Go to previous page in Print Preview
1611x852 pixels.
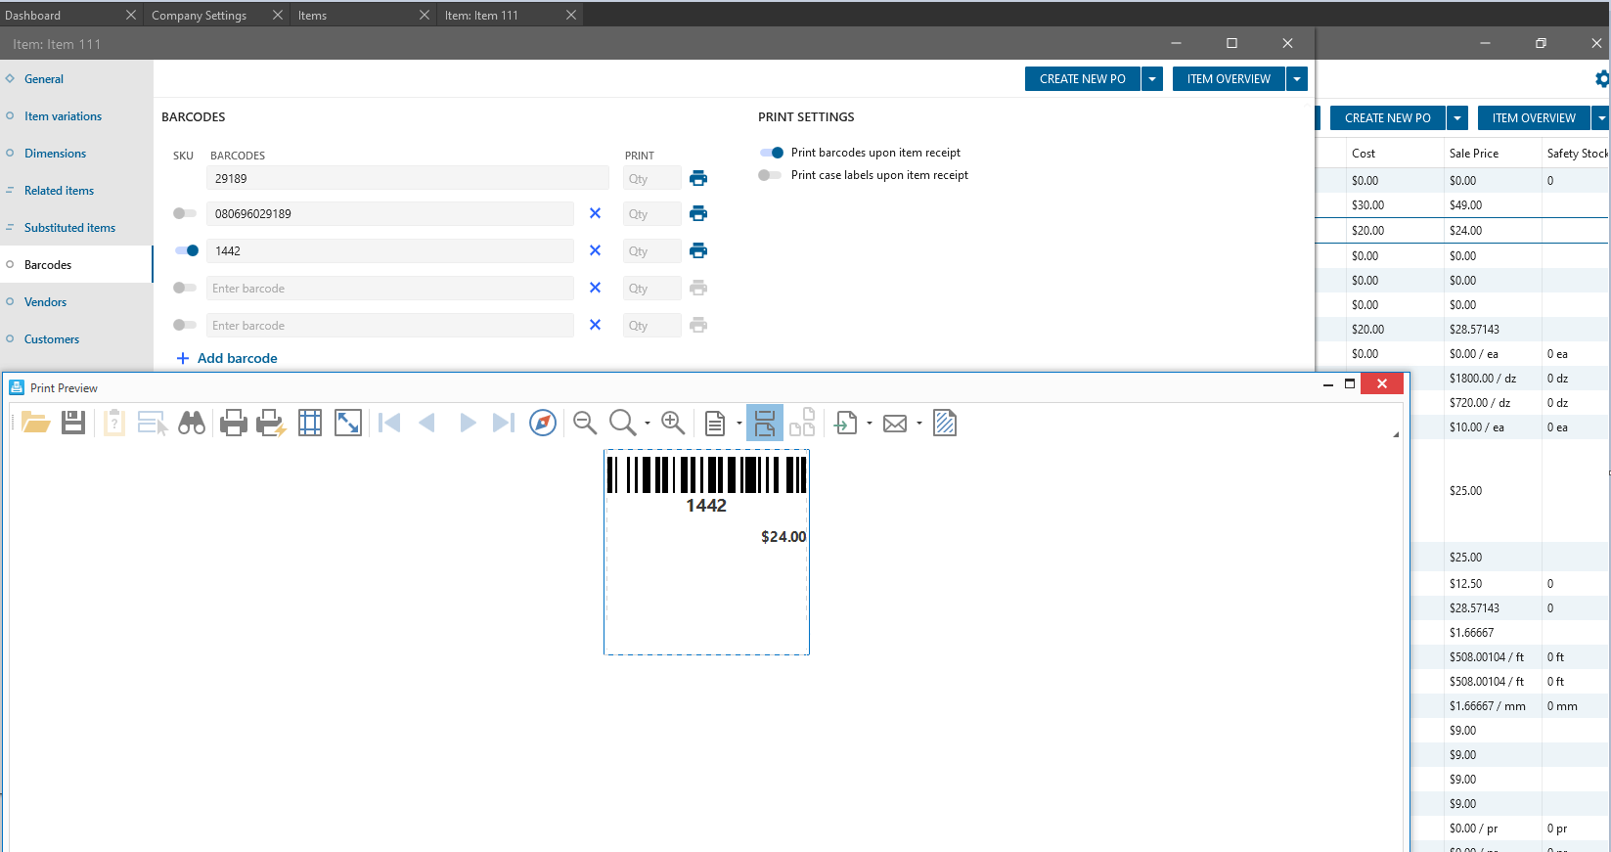pyautogui.click(x=426, y=423)
